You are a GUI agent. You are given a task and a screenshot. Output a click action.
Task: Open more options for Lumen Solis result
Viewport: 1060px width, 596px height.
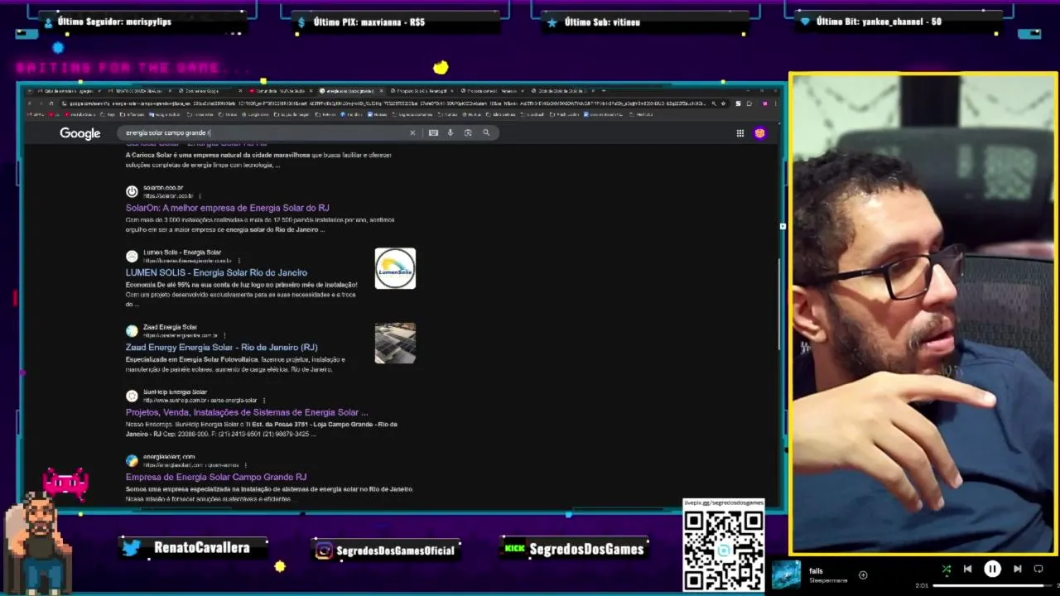pyautogui.click(x=239, y=261)
